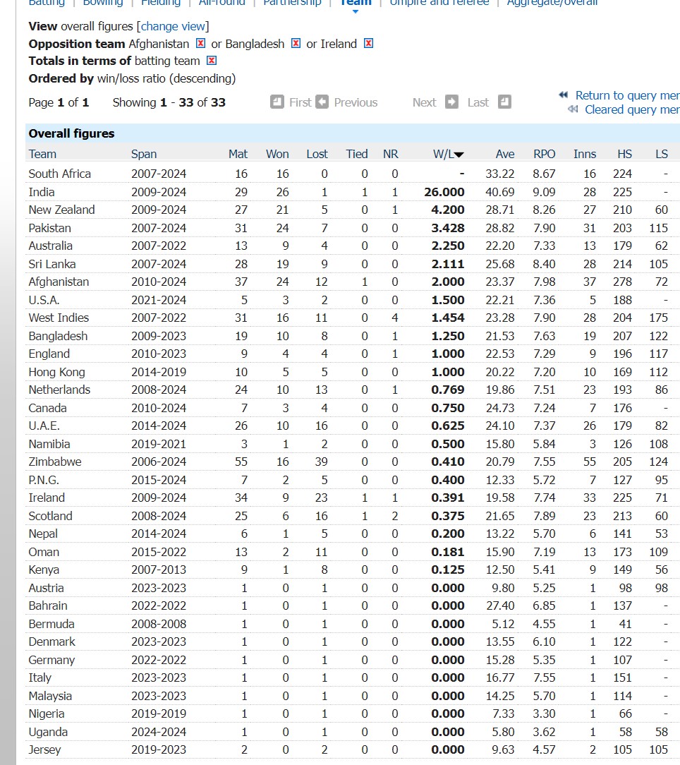Switch to the Umpire and referee tab

(x=439, y=2)
